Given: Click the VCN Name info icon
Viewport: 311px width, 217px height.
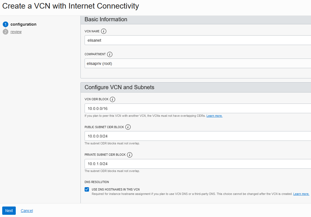Looking at the screenshot, I should pos(104,31).
